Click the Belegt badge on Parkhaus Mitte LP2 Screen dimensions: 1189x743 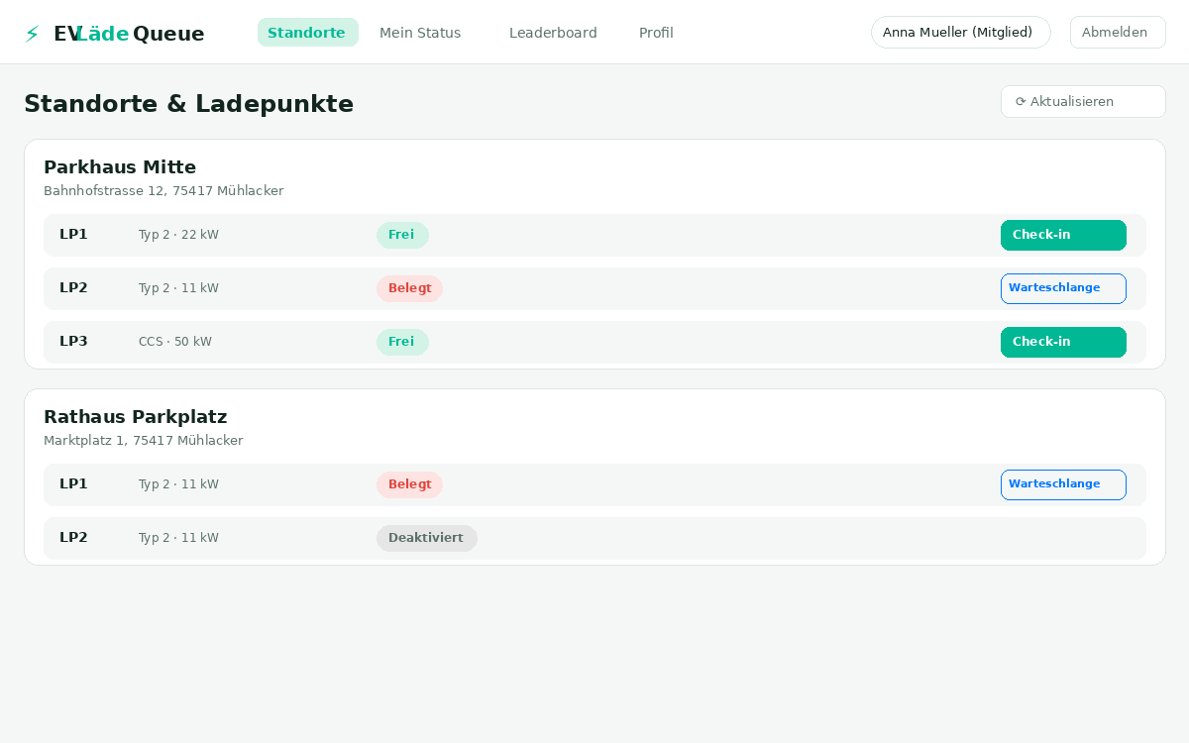pos(409,288)
